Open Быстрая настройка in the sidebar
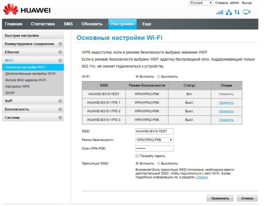 [33, 35]
